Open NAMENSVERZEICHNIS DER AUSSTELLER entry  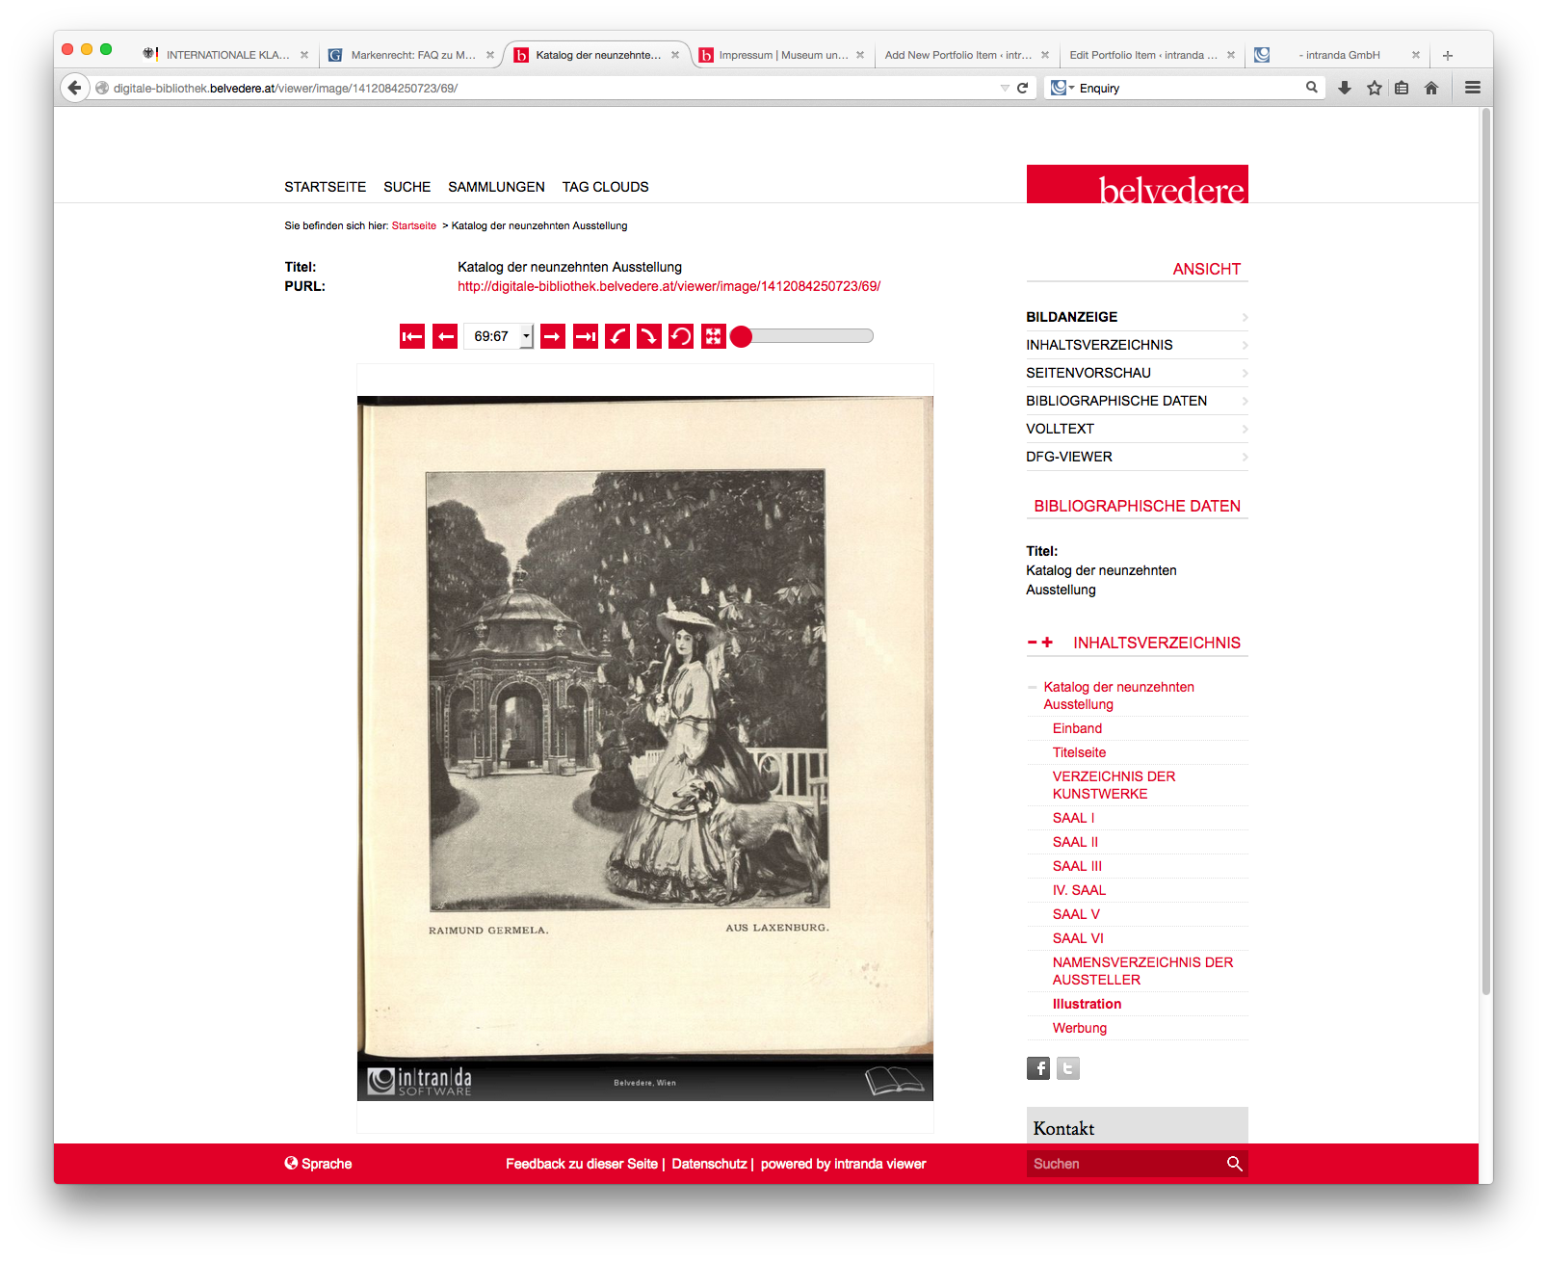point(1142,971)
